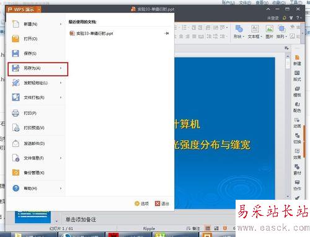This screenshot has height=237, width=310.
Task: Open the 切换 transition side pane
Action: [x=297, y=138]
